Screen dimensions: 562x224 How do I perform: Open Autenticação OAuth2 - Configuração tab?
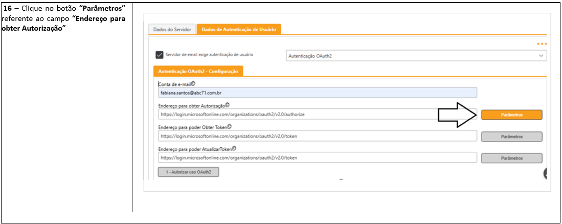(x=198, y=72)
